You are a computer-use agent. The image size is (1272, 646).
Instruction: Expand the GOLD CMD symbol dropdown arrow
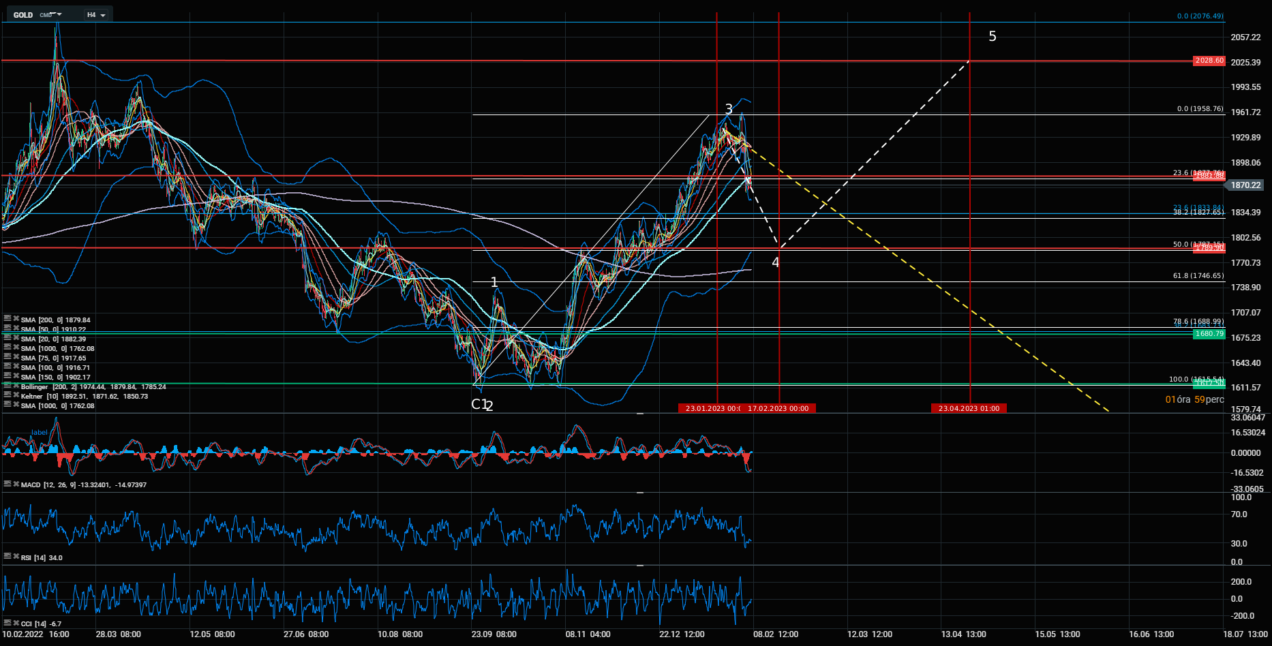pyautogui.click(x=59, y=14)
